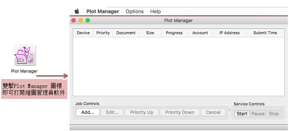Screen dimensions: 289x131
Task: Sort by the Document column header
Action: coord(126,33)
